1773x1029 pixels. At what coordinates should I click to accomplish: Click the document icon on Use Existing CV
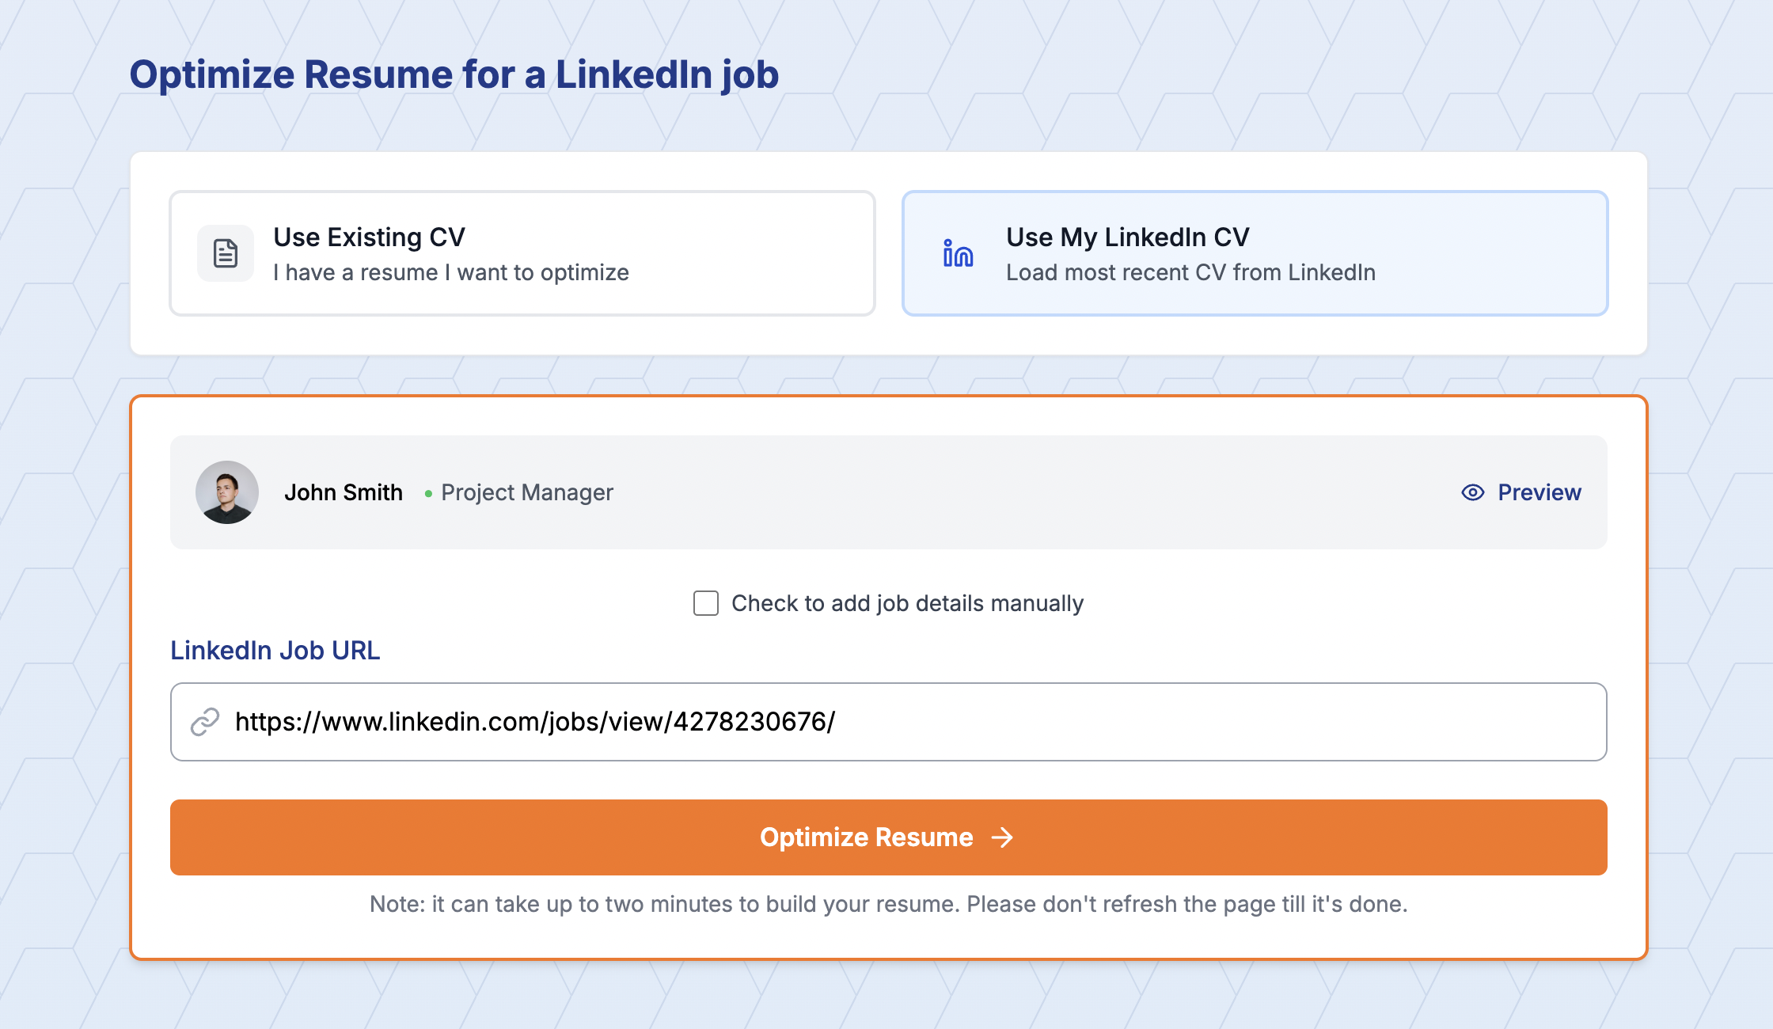pos(226,253)
